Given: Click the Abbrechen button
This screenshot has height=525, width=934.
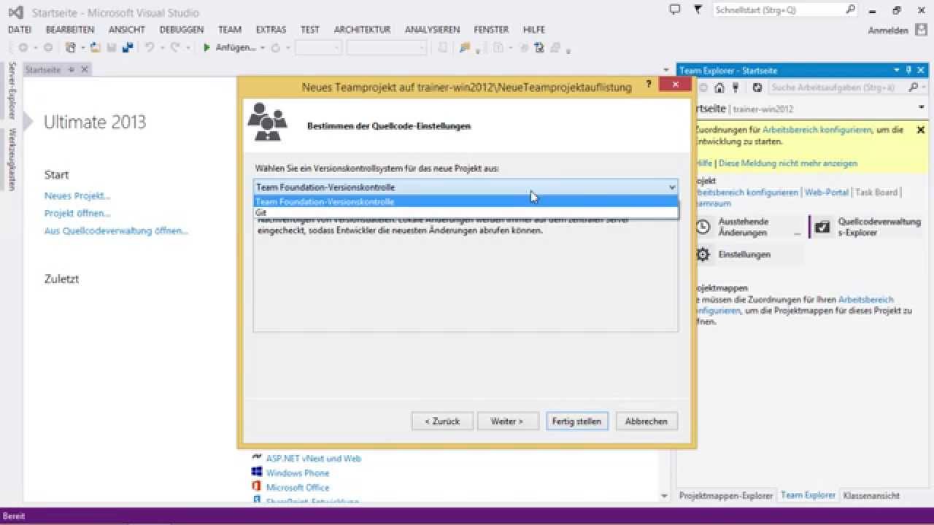Looking at the screenshot, I should click(647, 421).
